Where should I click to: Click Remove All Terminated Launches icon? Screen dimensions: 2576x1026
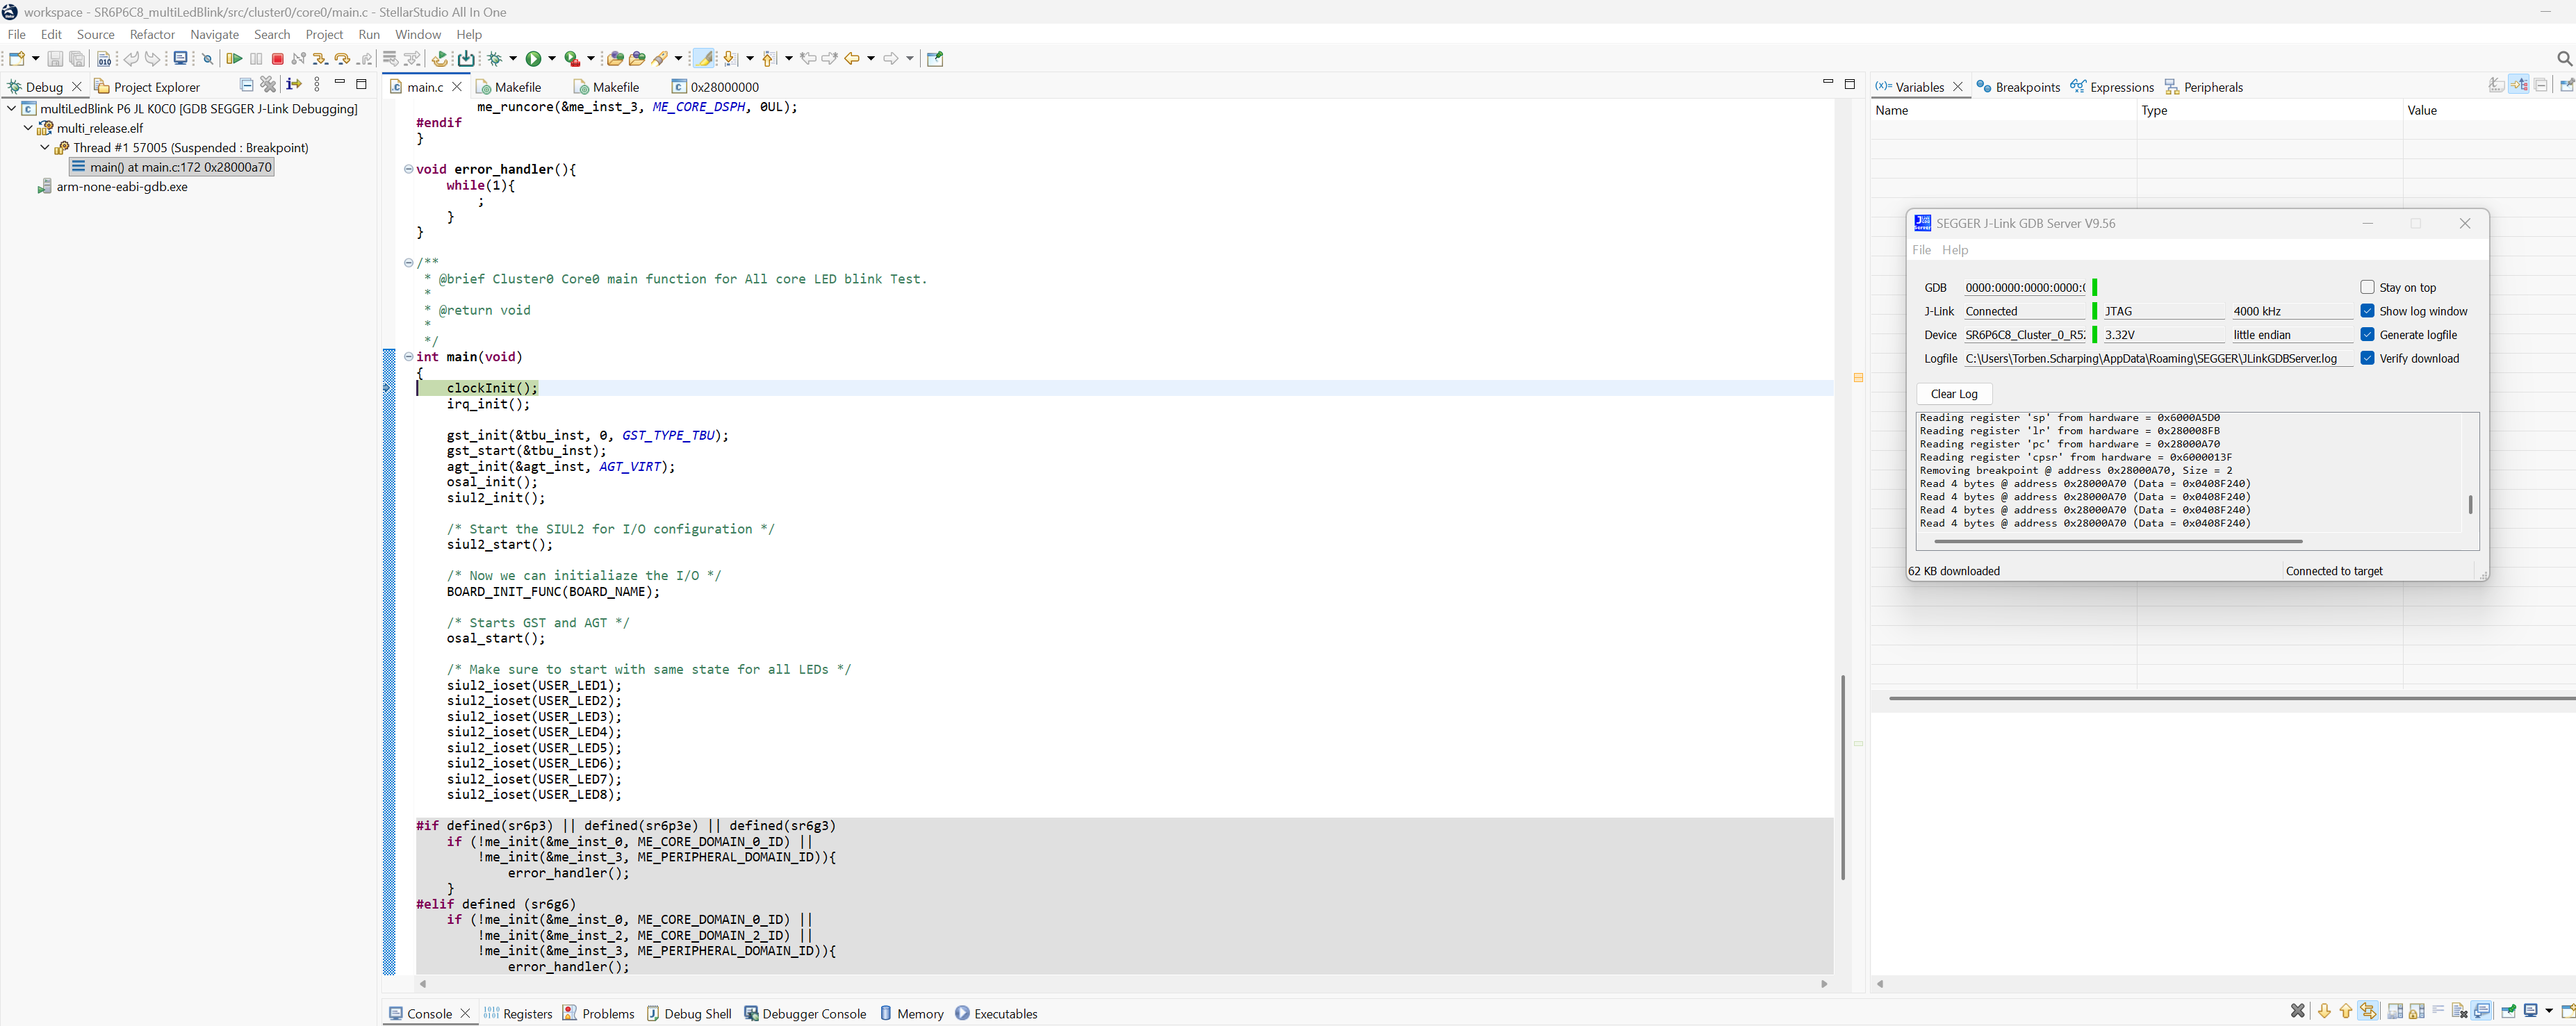[268, 85]
